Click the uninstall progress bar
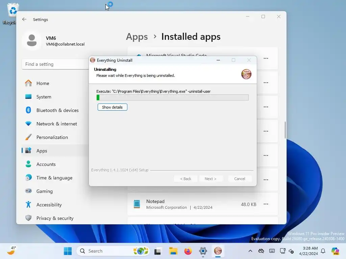This screenshot has width=346, height=259. point(173,97)
